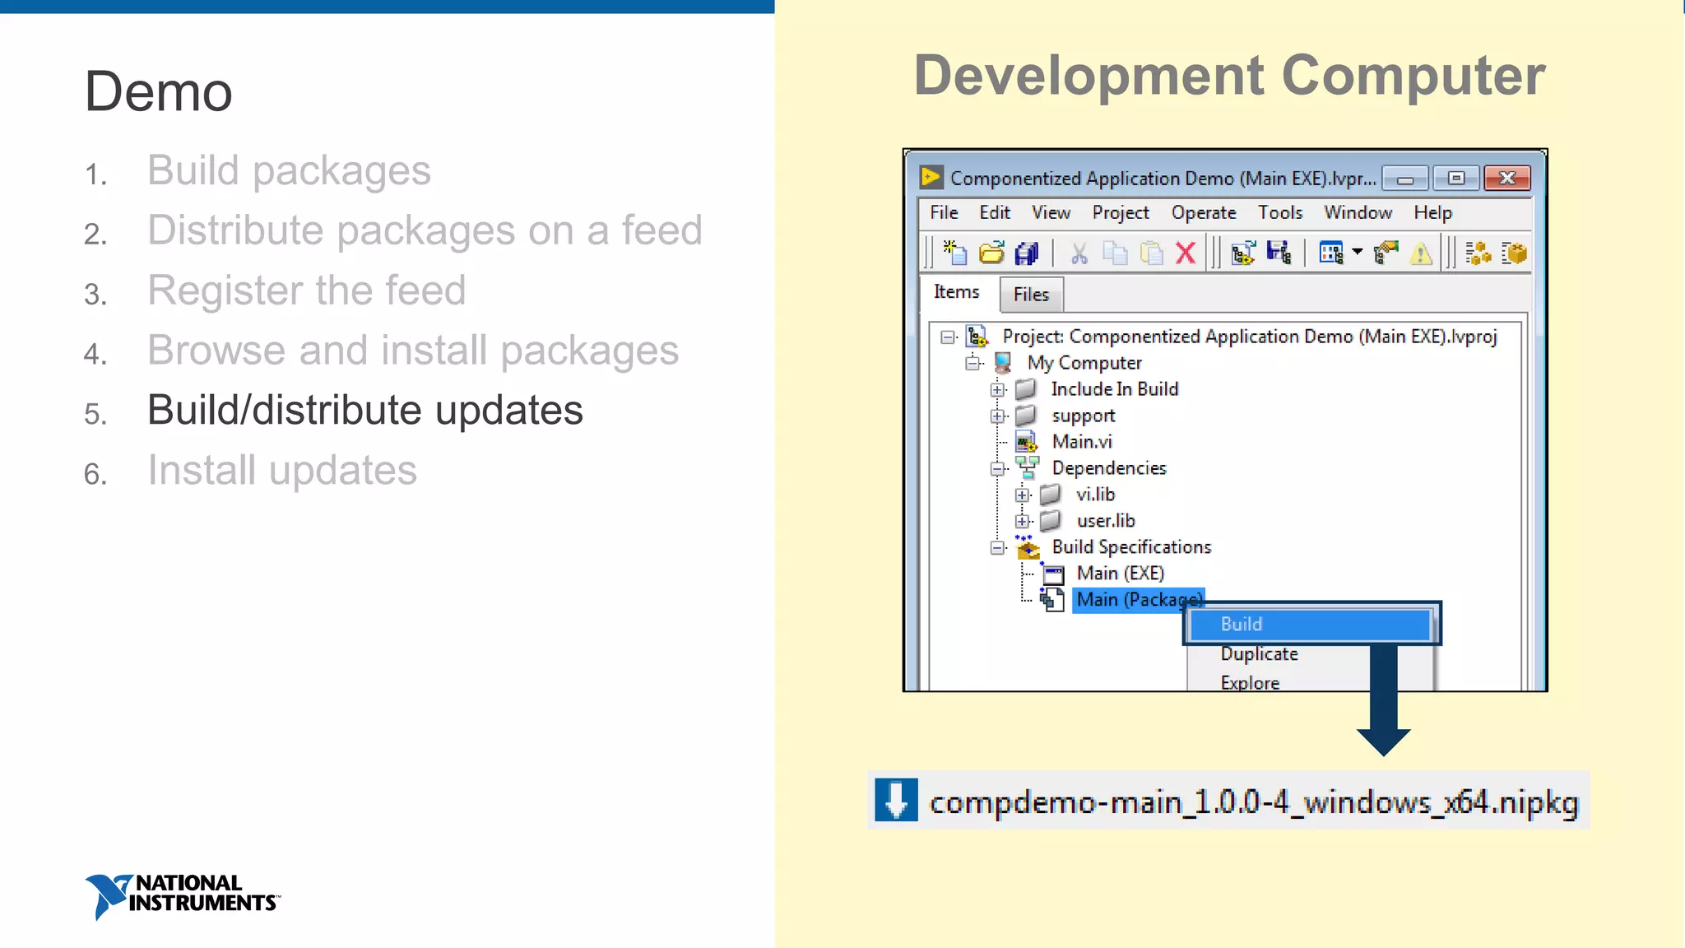
Task: Close the project window
Action: pos(1507,179)
